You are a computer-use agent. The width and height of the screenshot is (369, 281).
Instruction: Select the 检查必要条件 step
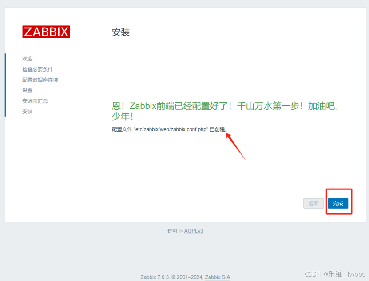click(x=38, y=69)
